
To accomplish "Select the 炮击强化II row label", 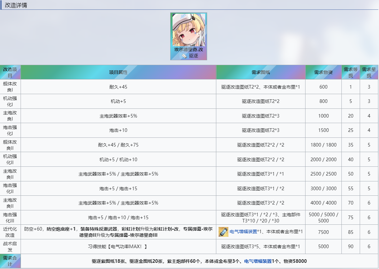I will [x=10, y=188].
